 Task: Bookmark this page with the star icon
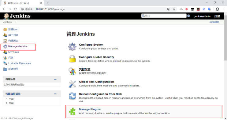[174, 9]
